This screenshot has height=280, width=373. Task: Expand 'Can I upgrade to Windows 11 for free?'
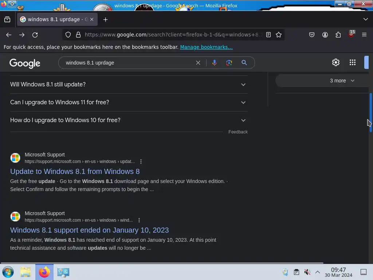[x=129, y=102]
